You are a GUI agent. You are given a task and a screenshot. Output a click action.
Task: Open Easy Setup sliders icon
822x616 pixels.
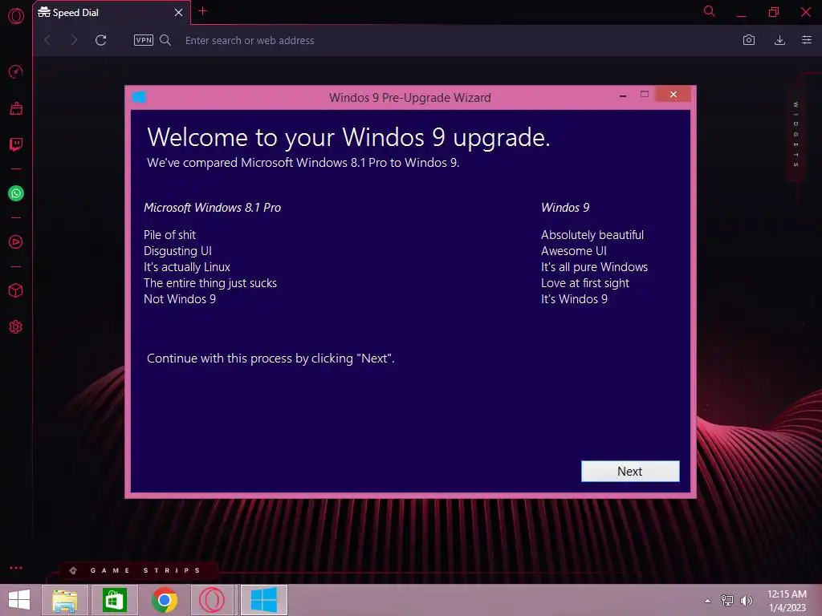pos(806,40)
